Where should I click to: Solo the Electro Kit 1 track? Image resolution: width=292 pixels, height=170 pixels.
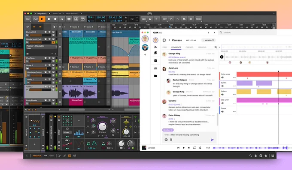(x=49, y=32)
